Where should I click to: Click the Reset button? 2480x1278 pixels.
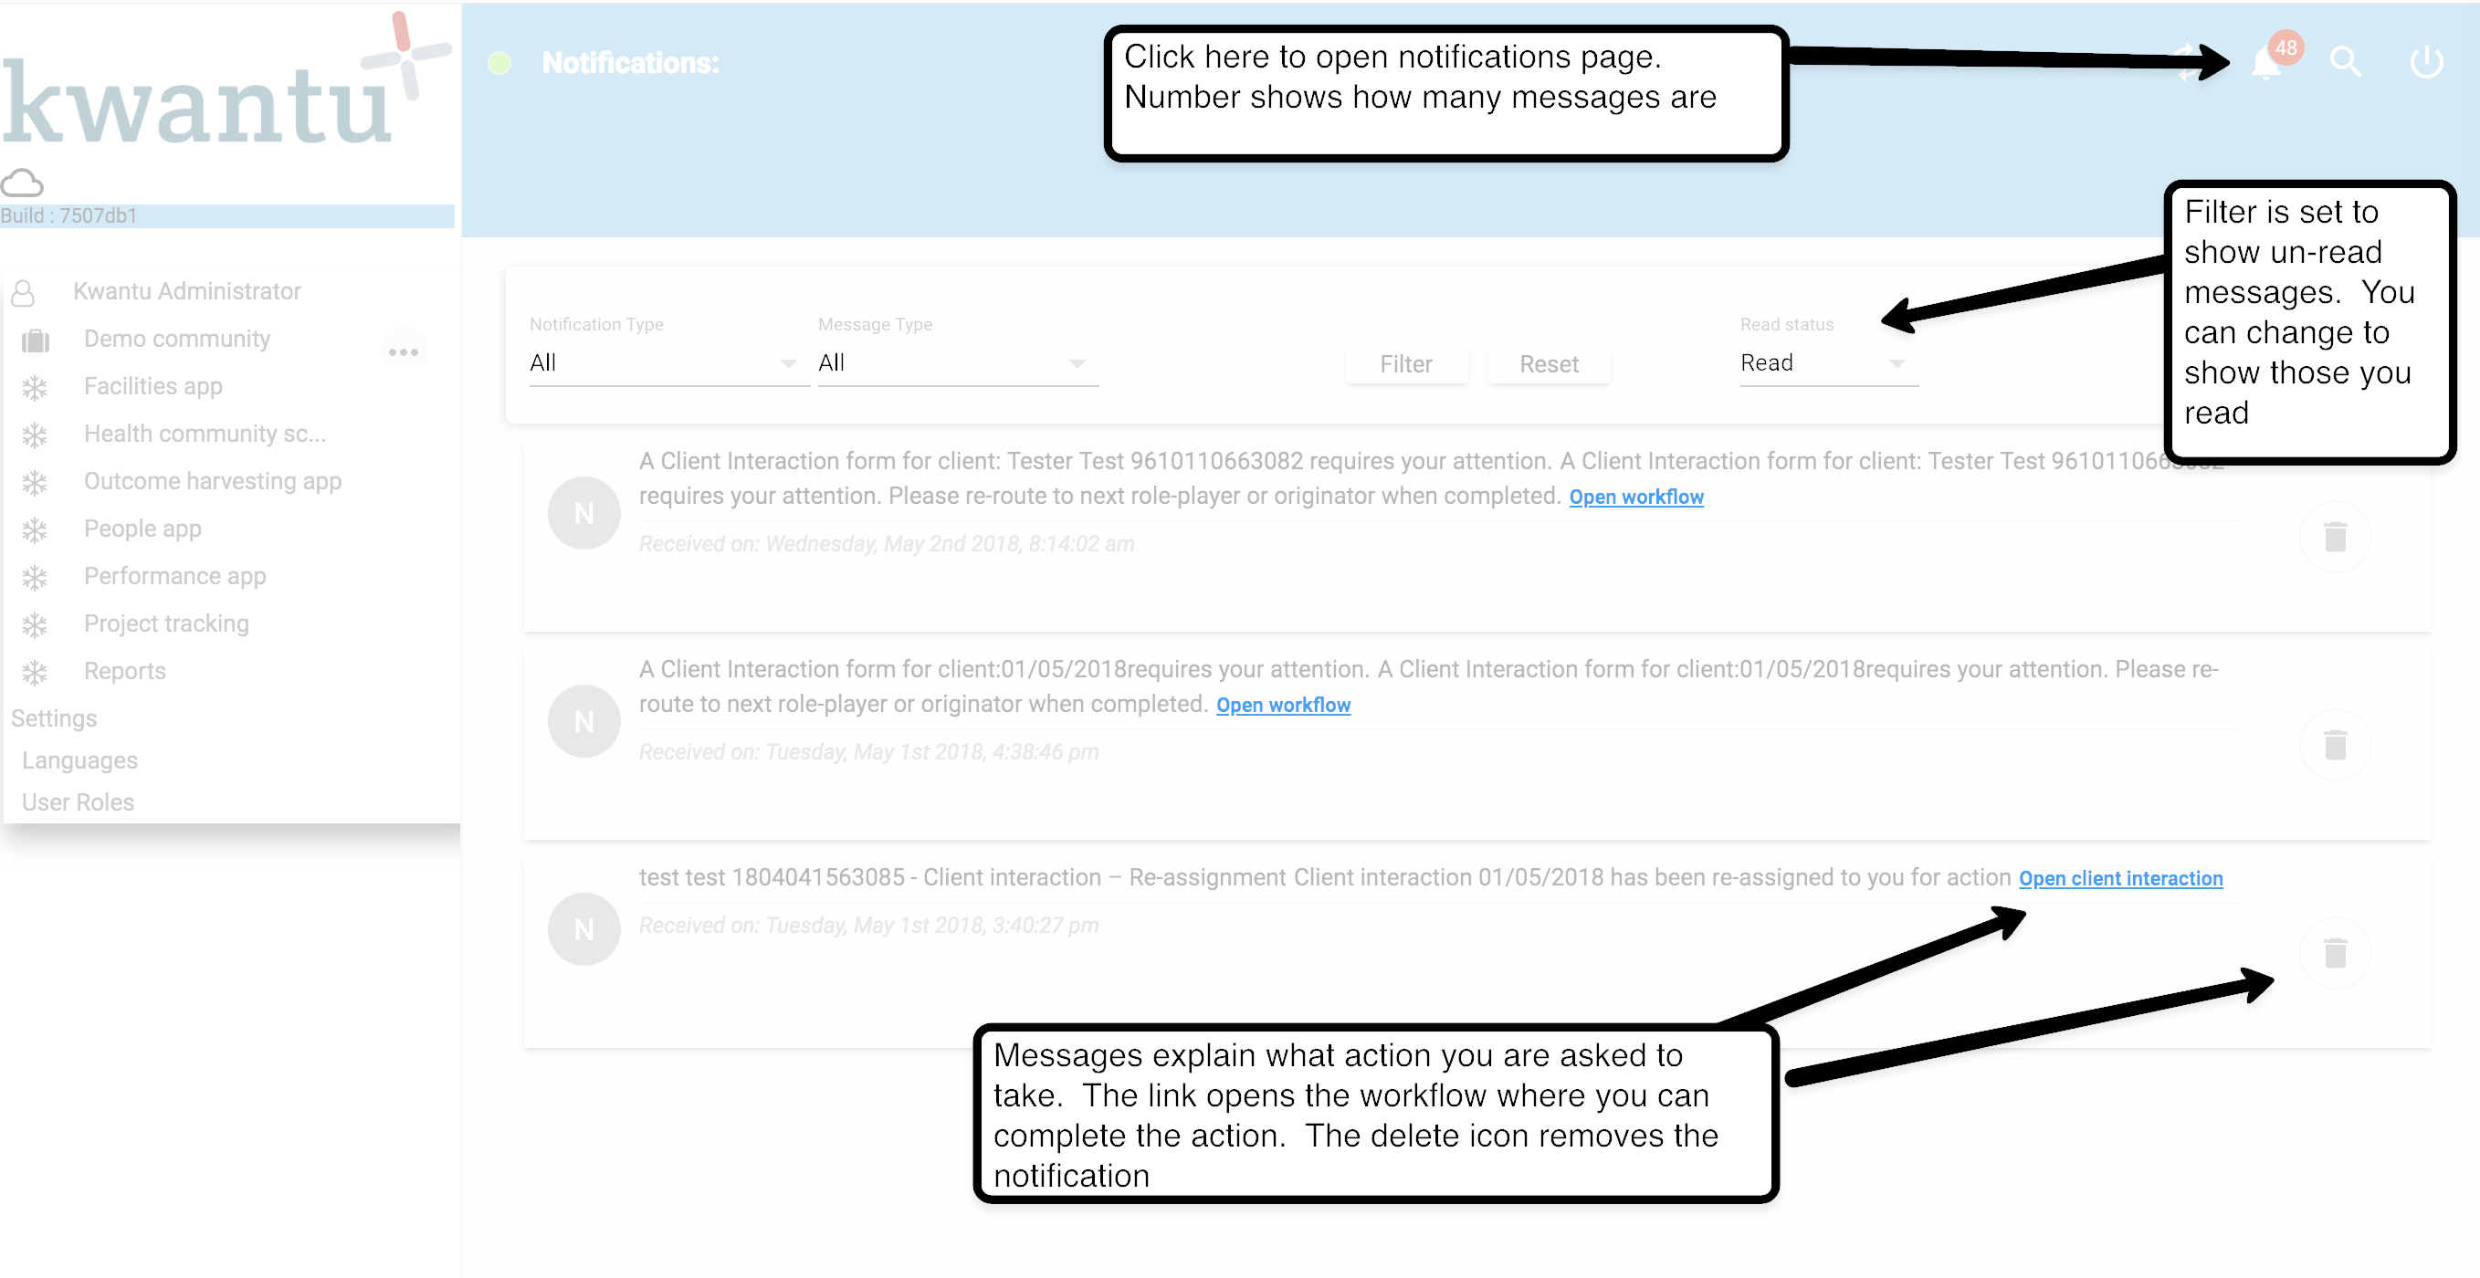click(x=1548, y=365)
